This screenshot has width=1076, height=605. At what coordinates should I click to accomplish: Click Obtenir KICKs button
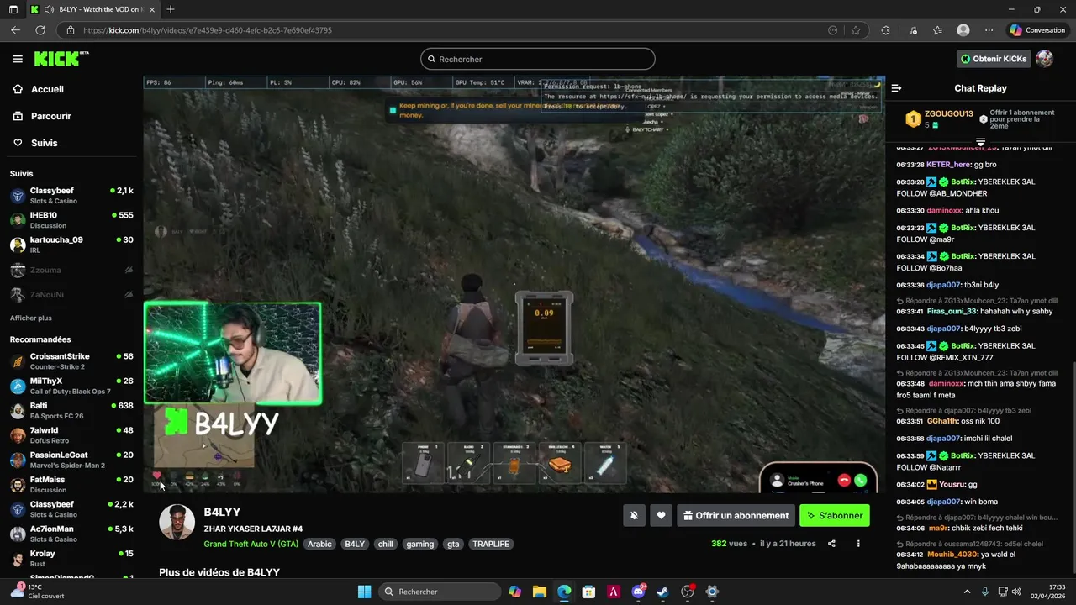click(x=994, y=59)
